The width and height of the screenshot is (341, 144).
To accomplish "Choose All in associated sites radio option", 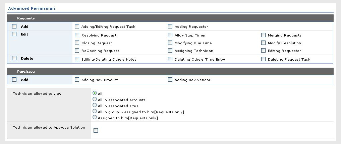I will click(95, 105).
